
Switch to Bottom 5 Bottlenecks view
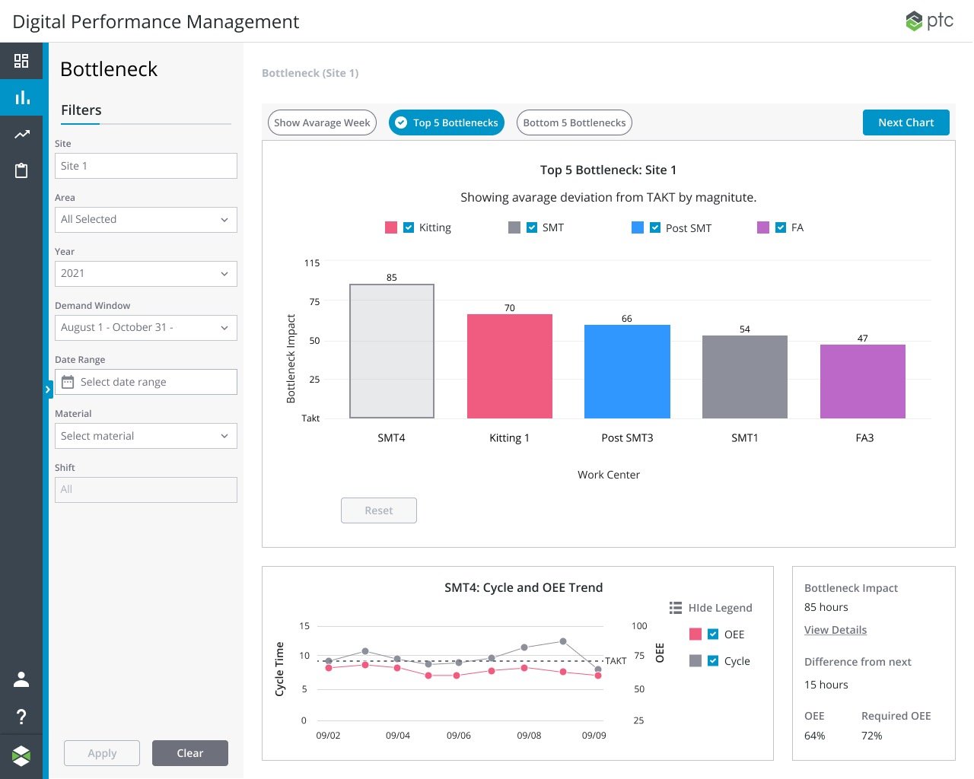tap(575, 122)
